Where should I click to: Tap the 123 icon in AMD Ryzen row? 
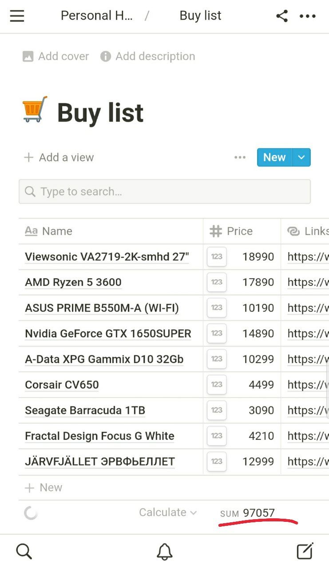pyautogui.click(x=217, y=282)
